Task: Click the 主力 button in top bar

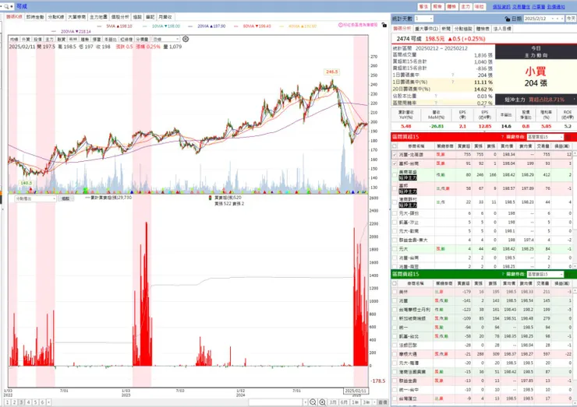Action: point(465,6)
